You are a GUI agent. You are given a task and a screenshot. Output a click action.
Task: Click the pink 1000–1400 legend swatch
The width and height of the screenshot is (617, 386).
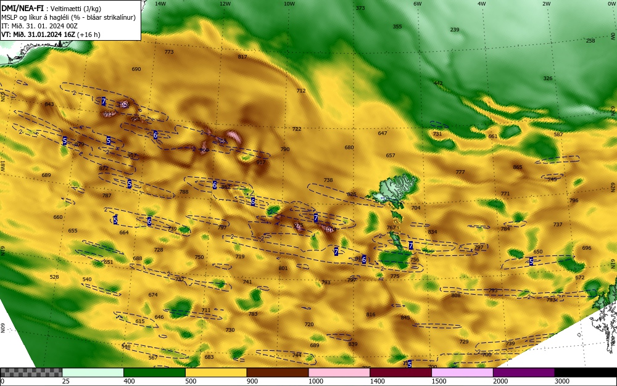pyautogui.click(x=339, y=372)
